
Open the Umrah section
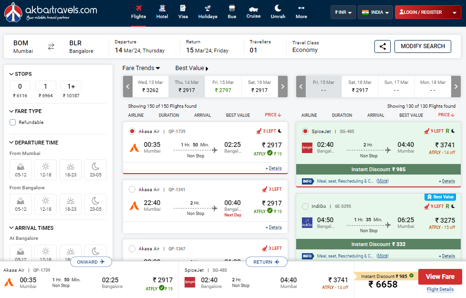coord(278,12)
